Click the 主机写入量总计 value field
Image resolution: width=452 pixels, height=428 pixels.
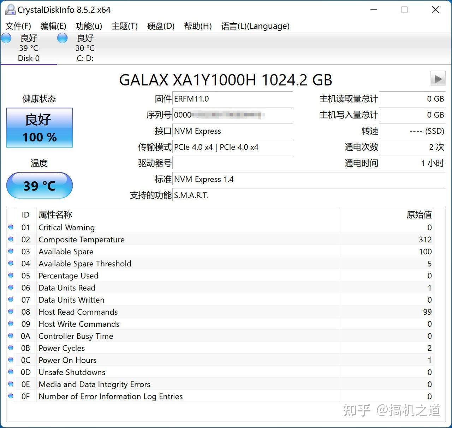412,115
